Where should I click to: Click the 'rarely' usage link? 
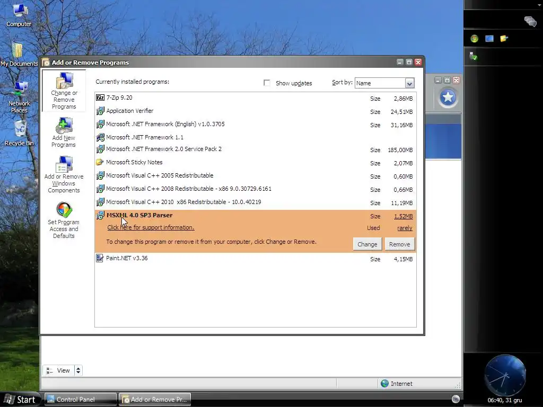click(405, 228)
